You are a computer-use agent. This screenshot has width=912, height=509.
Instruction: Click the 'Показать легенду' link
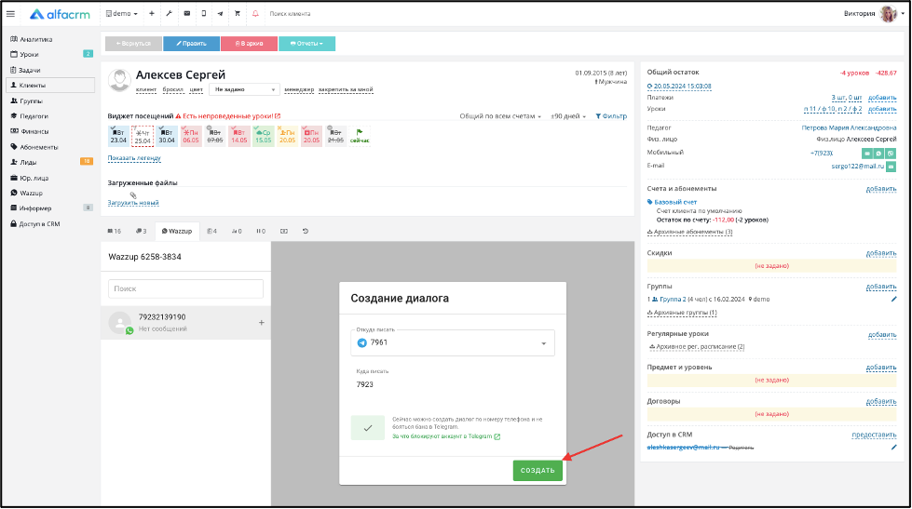pyautogui.click(x=133, y=158)
